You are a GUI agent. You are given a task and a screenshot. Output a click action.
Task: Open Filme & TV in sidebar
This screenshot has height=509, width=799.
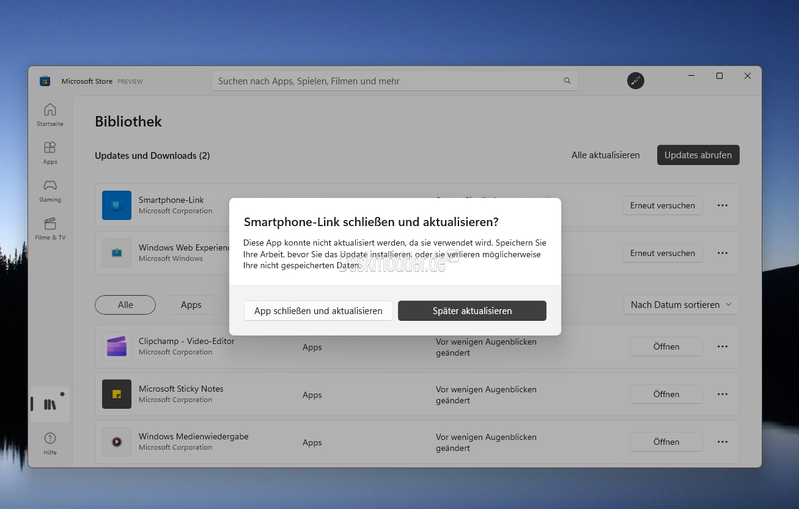point(50,229)
